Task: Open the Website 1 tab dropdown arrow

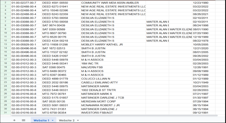Action: click(x=52, y=120)
